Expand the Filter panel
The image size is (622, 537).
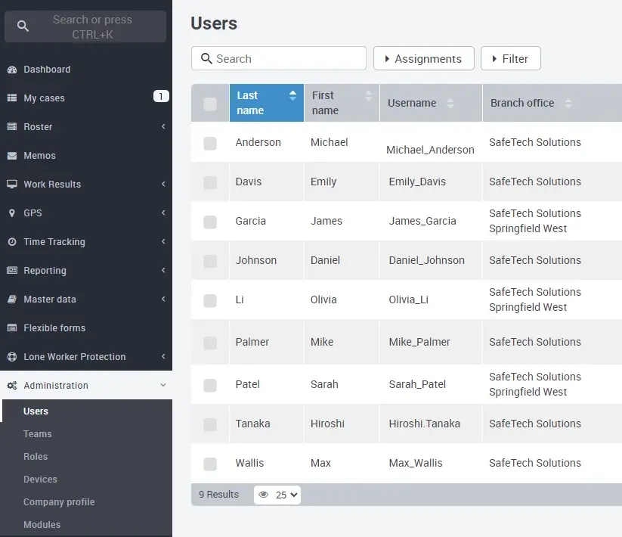(x=510, y=59)
